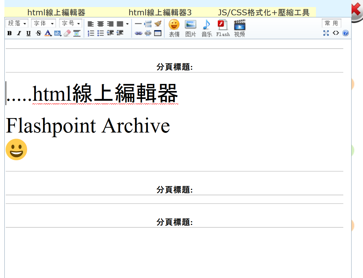Insert an image with 图片
Image resolution: width=363 pixels, height=278 pixels.
pos(191,29)
